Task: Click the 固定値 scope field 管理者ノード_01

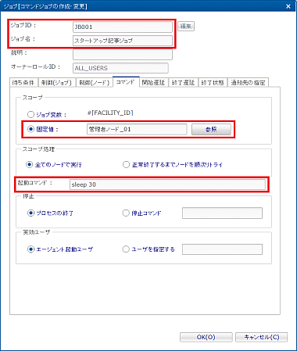Action: click(137, 129)
